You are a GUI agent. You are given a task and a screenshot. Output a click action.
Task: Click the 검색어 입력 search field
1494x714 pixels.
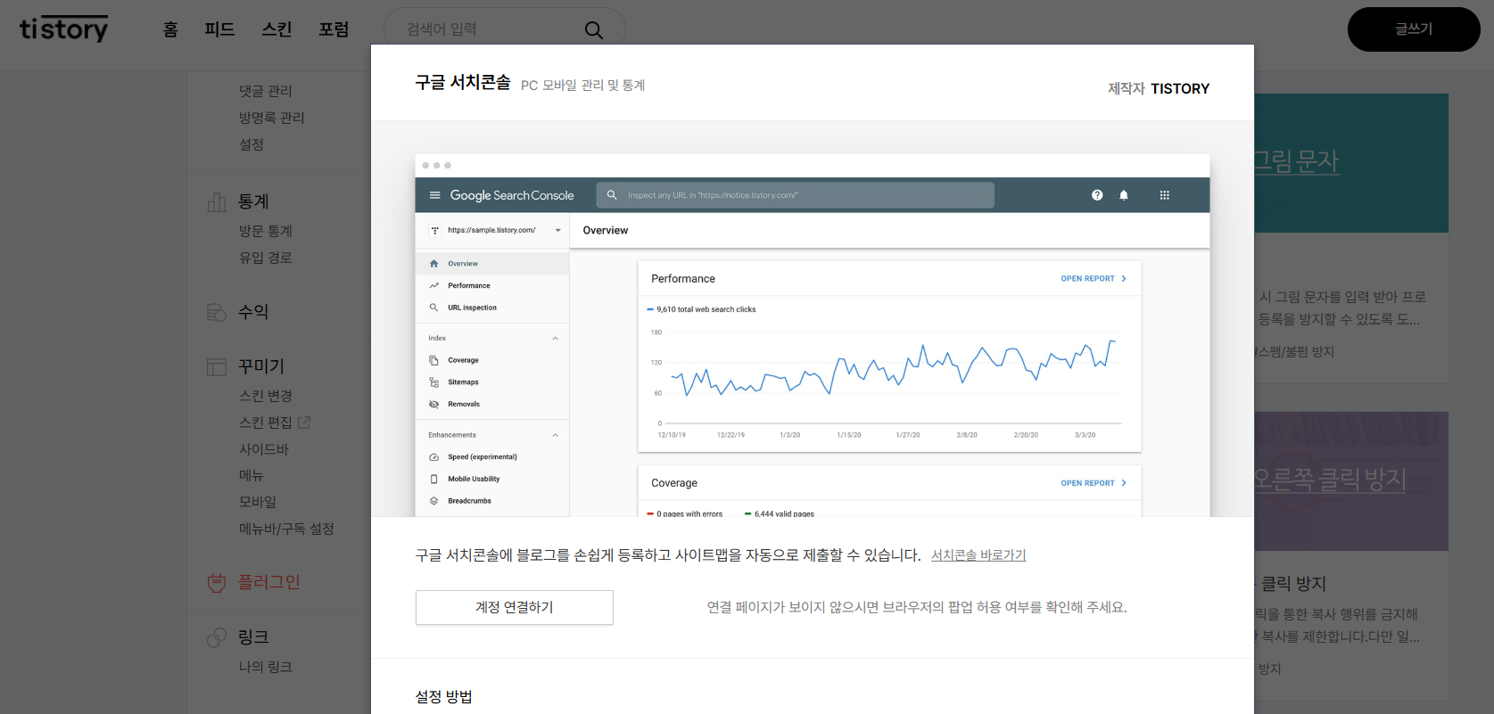coord(504,29)
